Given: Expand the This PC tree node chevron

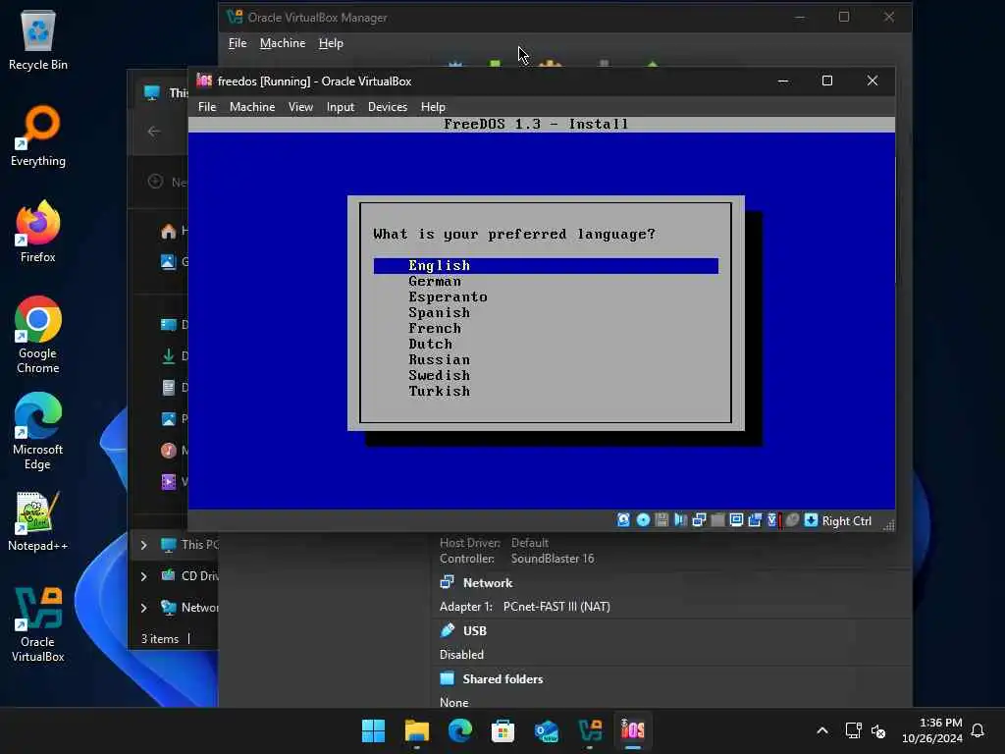Looking at the screenshot, I should tap(144, 545).
